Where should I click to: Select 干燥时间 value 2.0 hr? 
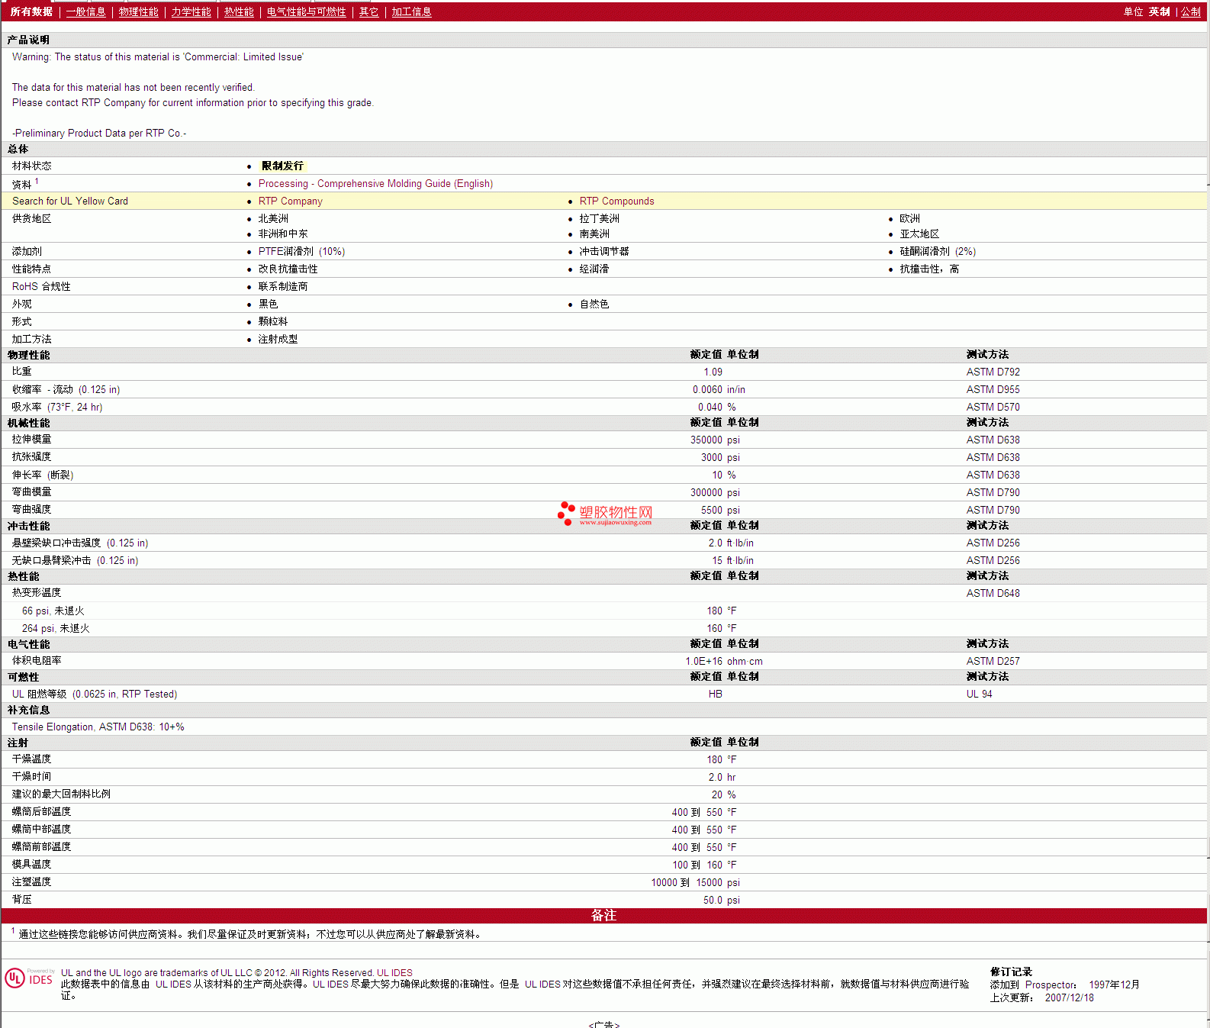(722, 778)
